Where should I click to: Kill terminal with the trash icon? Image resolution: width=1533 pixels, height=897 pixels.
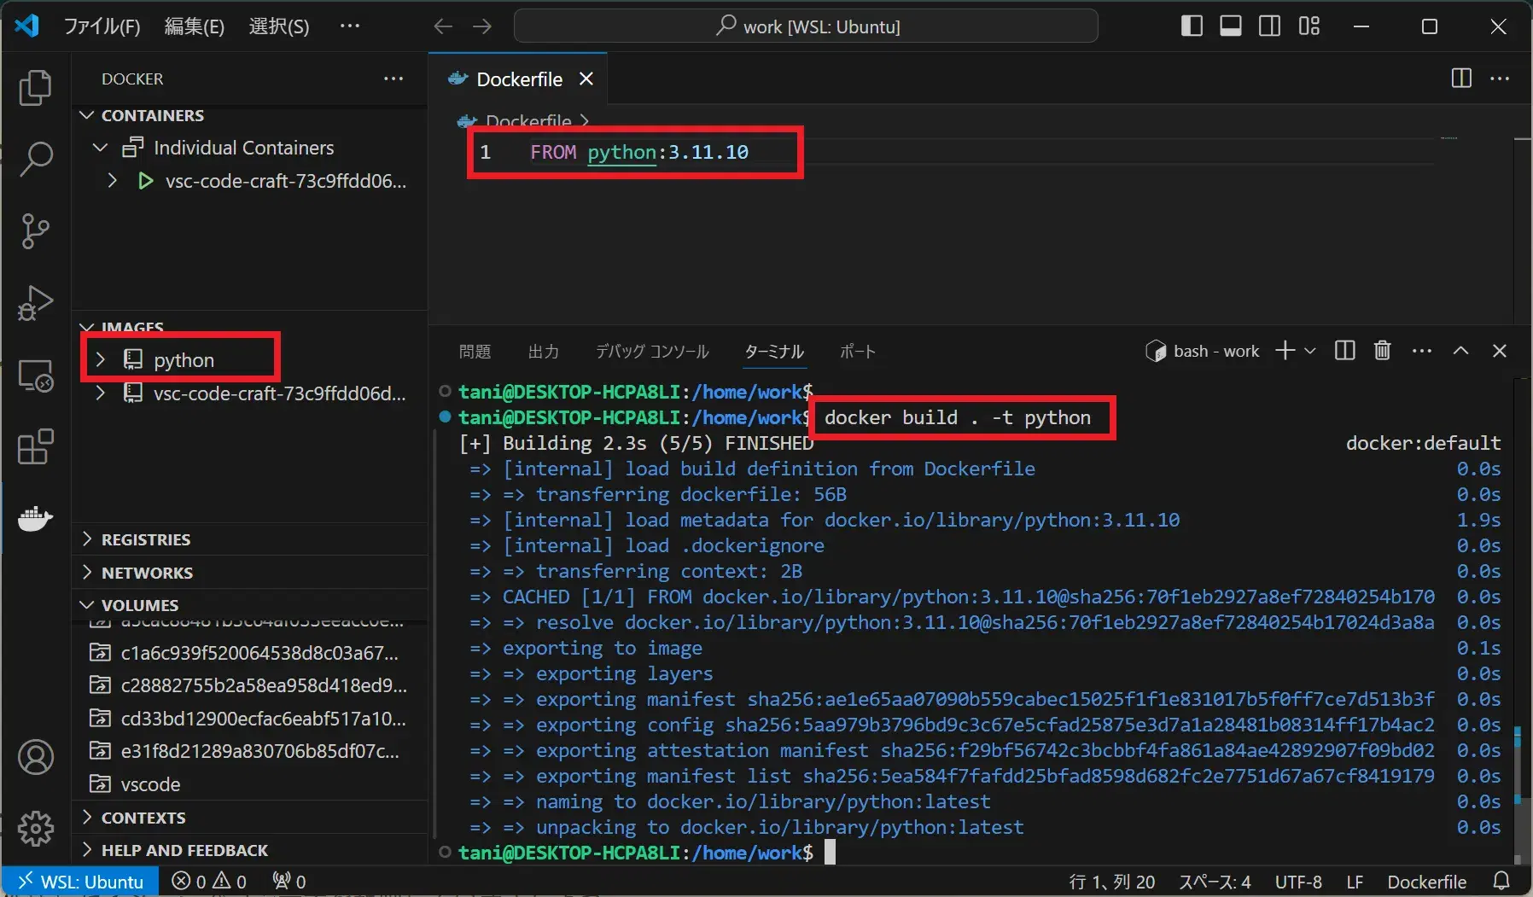point(1382,351)
